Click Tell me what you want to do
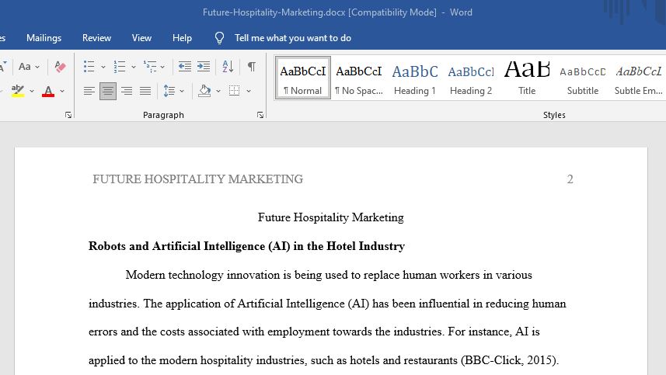The image size is (666, 375). (293, 38)
